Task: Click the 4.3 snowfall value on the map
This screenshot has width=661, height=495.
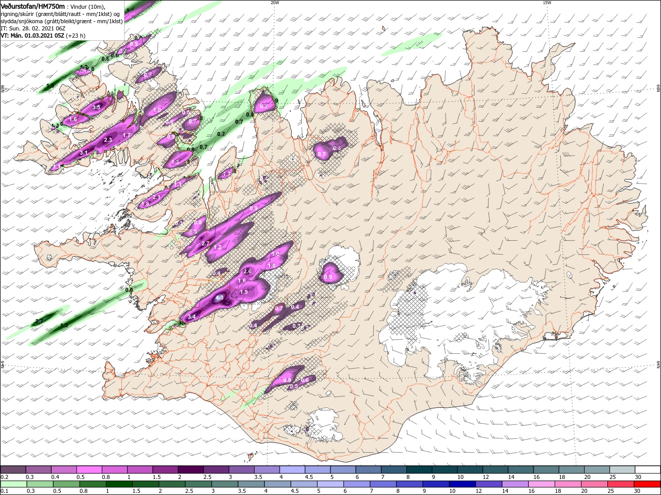Action: point(219,298)
